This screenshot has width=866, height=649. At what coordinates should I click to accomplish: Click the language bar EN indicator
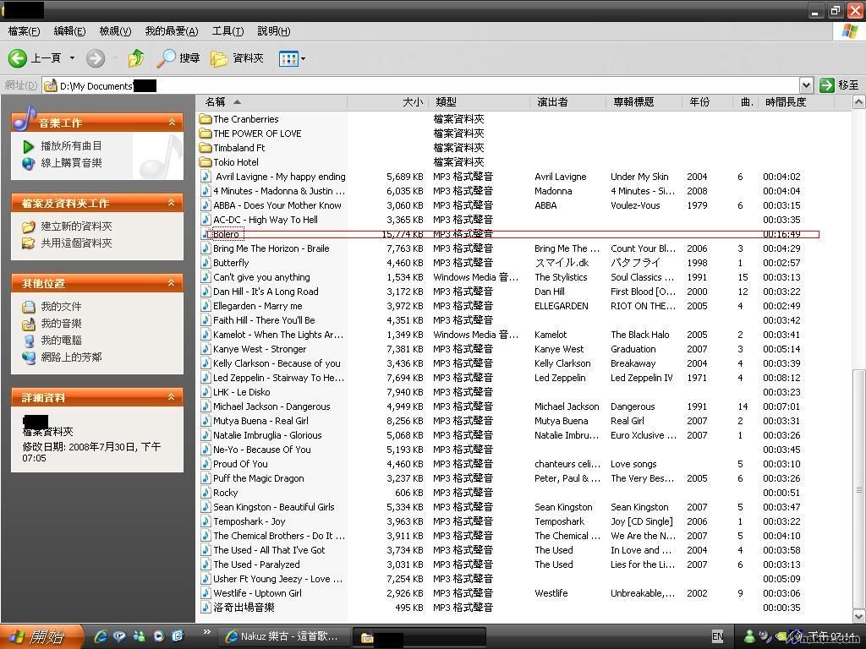pyautogui.click(x=717, y=636)
